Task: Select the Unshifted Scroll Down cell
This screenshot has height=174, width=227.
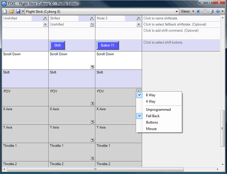Action: (25, 60)
